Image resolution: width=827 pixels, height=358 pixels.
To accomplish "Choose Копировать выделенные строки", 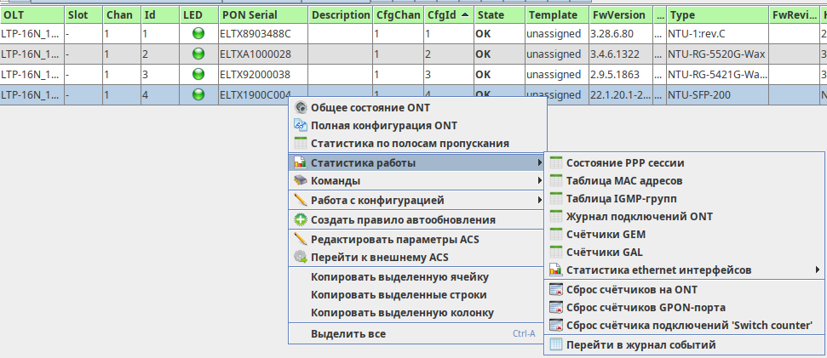I will tap(399, 294).
